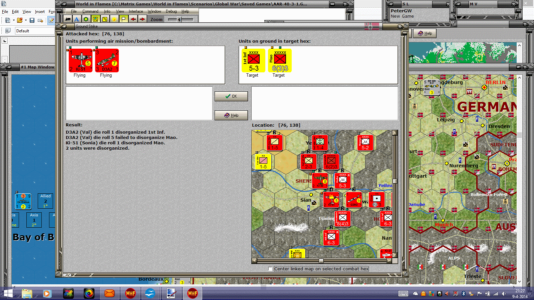Toggle center linked map on selected combat hex
Screen dimensions: 534x300
[270, 269]
